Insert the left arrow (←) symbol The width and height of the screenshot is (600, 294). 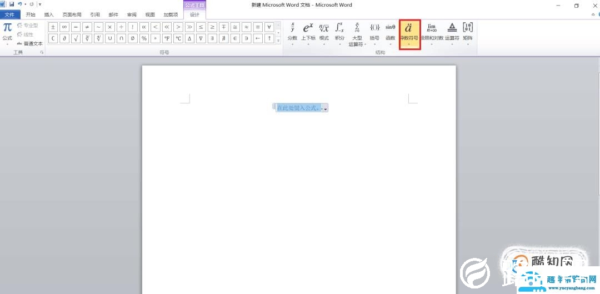pos(258,39)
